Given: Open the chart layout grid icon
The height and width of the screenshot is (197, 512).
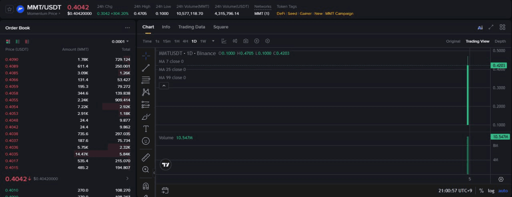Looking at the screenshot, I should 502,27.
